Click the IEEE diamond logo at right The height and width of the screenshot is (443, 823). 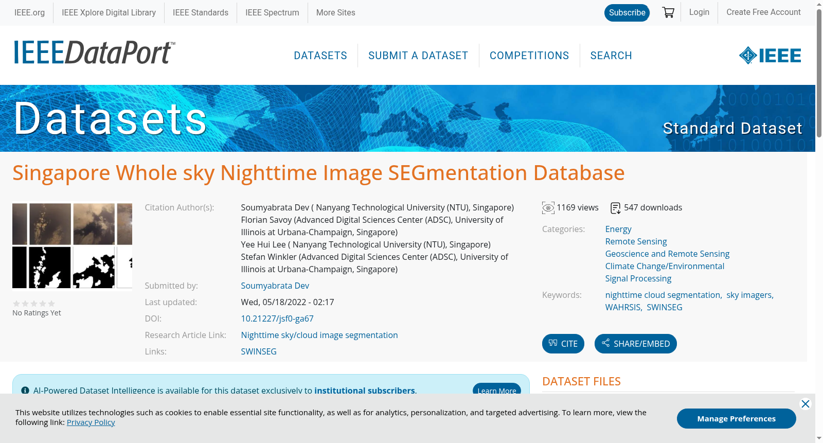point(770,56)
